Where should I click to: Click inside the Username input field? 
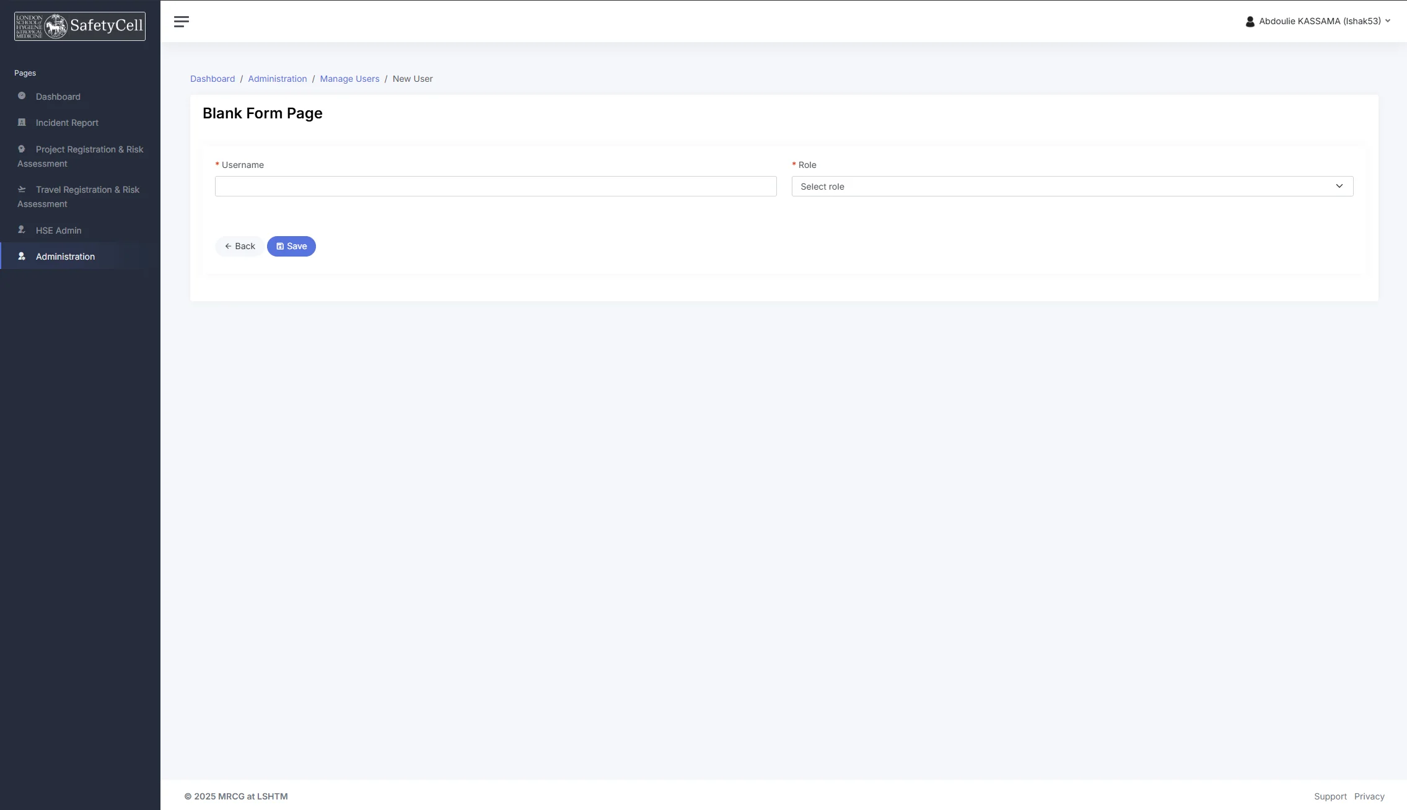(495, 186)
